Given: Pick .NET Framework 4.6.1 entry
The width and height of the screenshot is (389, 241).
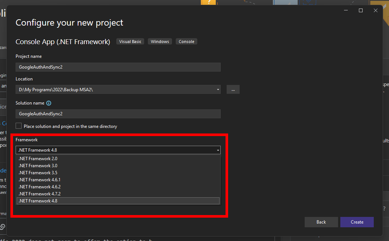Looking at the screenshot, I should 118,180.
